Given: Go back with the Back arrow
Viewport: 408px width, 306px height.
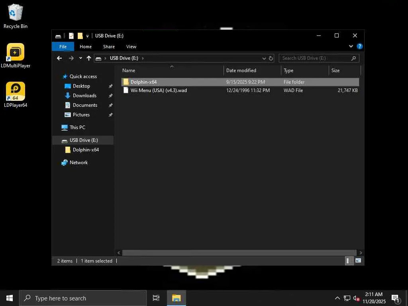Looking at the screenshot, I should tap(60, 58).
